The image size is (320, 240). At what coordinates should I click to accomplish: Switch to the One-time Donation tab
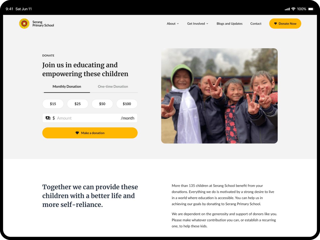tap(113, 87)
